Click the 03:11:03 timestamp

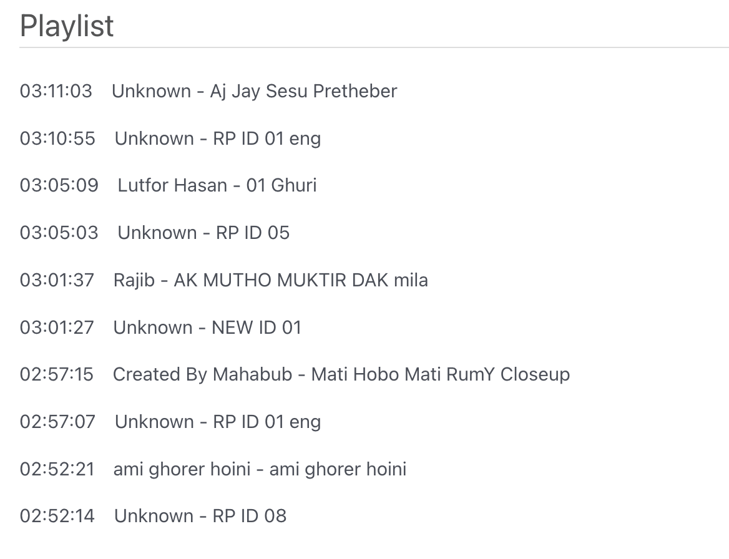click(56, 91)
